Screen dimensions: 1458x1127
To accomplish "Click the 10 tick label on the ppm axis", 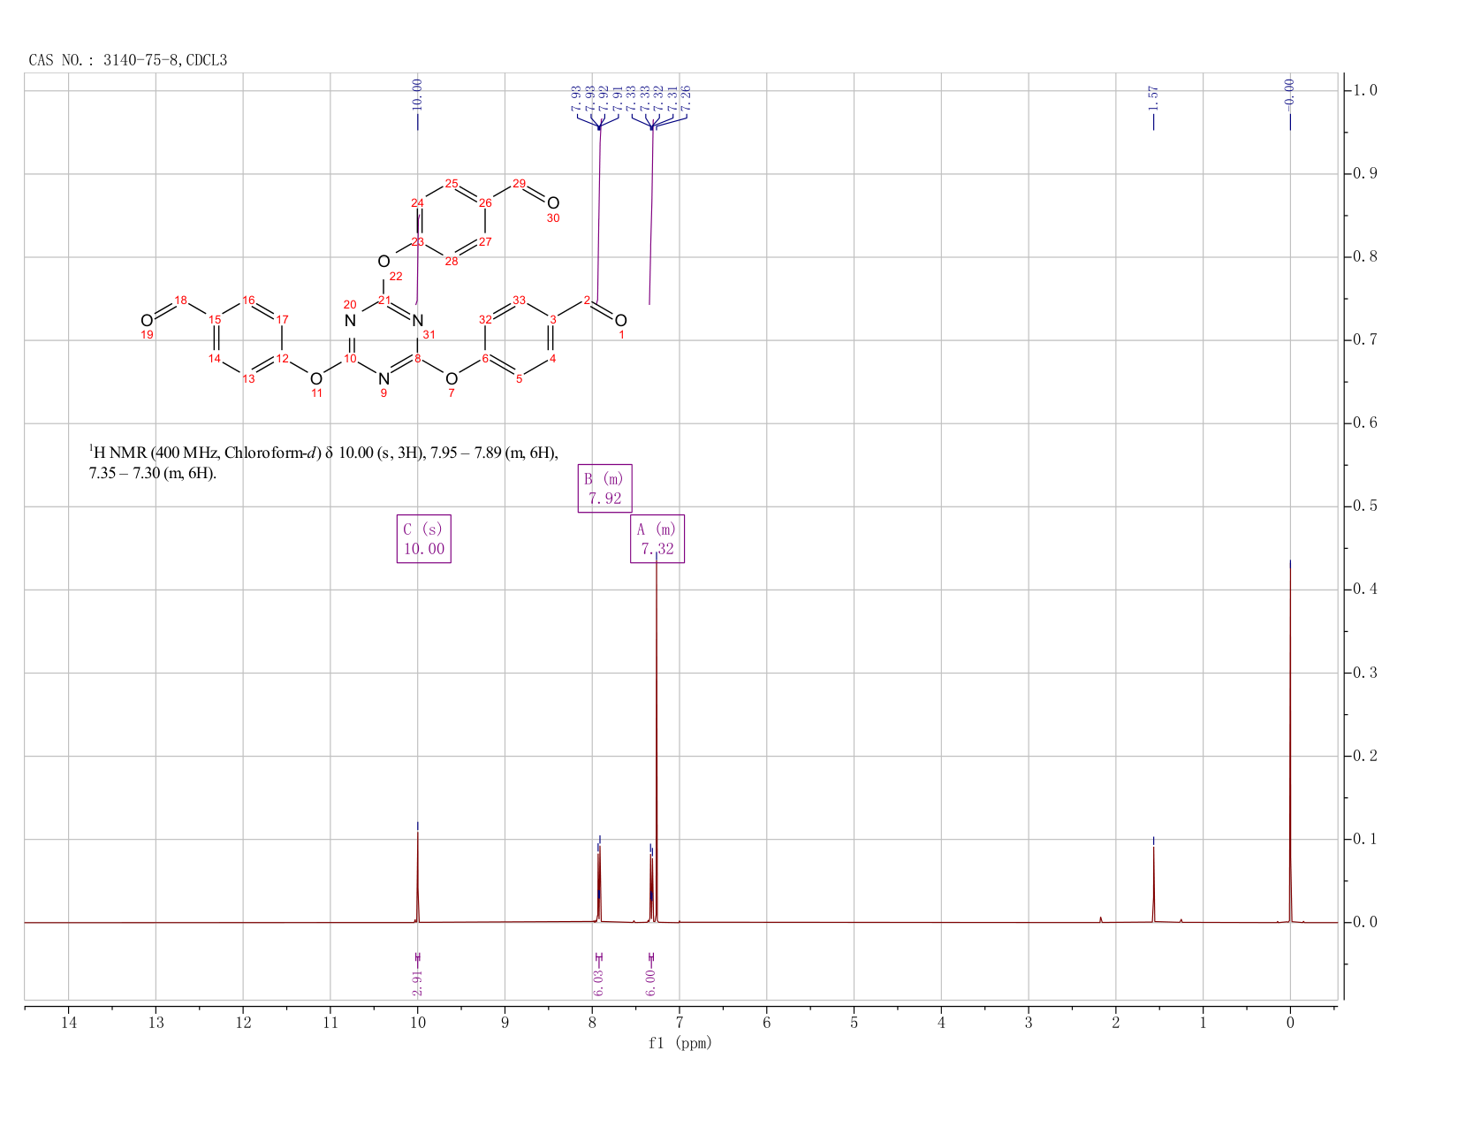I will [x=418, y=1023].
